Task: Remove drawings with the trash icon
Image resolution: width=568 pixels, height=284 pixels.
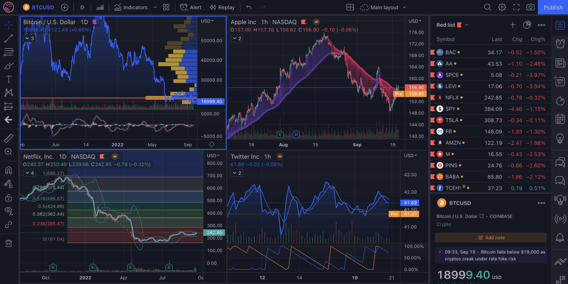Action: point(8,243)
